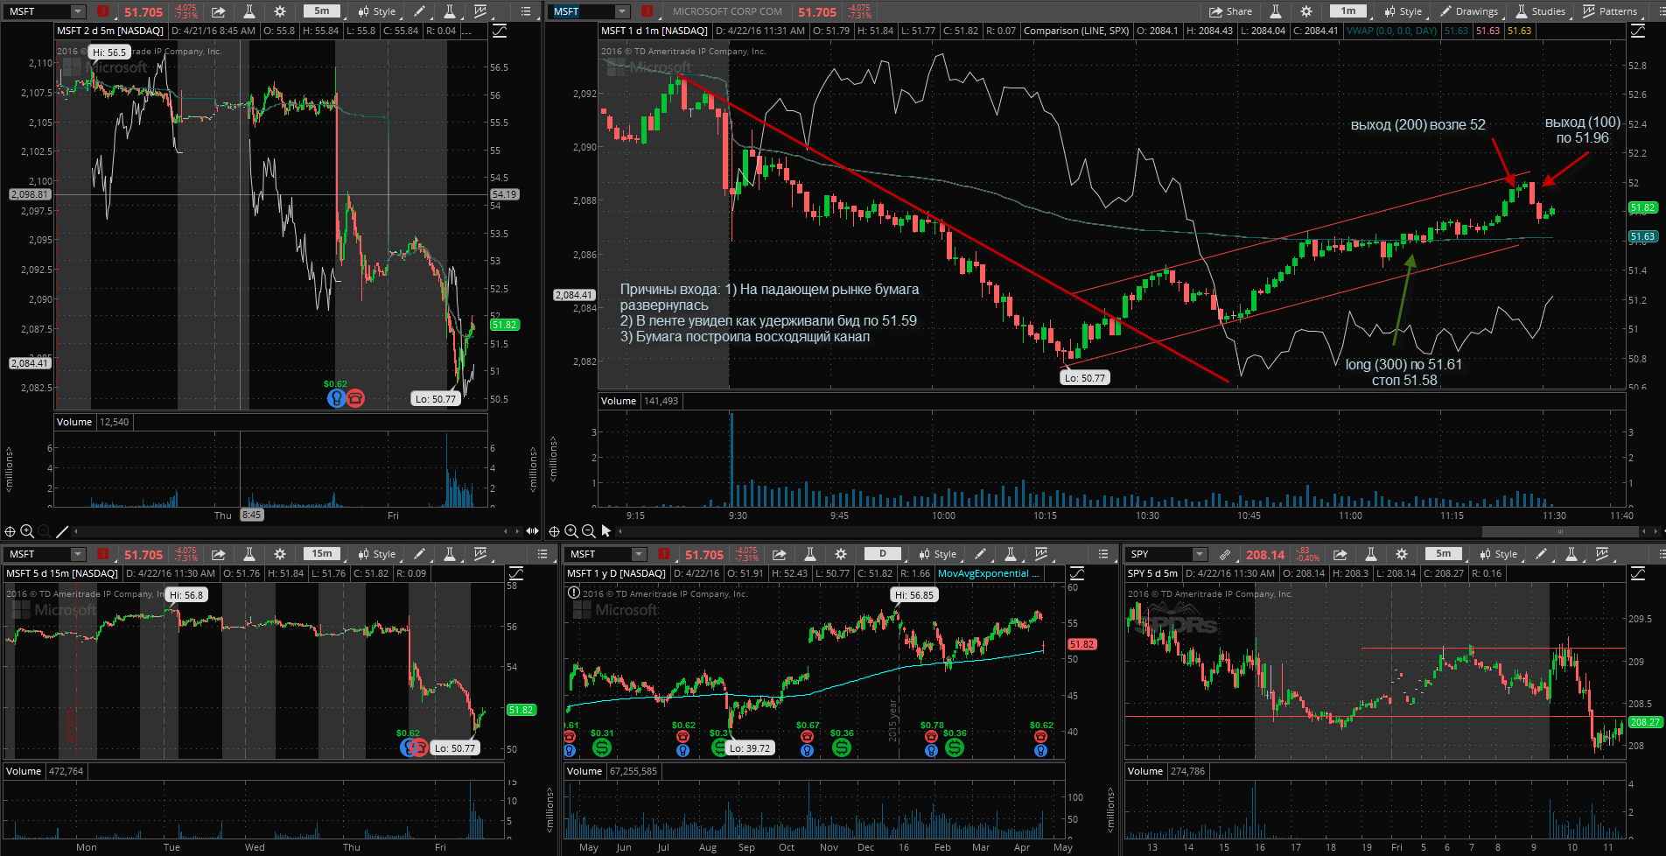Click VWAP (0.0, 0.0, DAY) study label
The height and width of the screenshot is (856, 1666).
(x=1391, y=31)
